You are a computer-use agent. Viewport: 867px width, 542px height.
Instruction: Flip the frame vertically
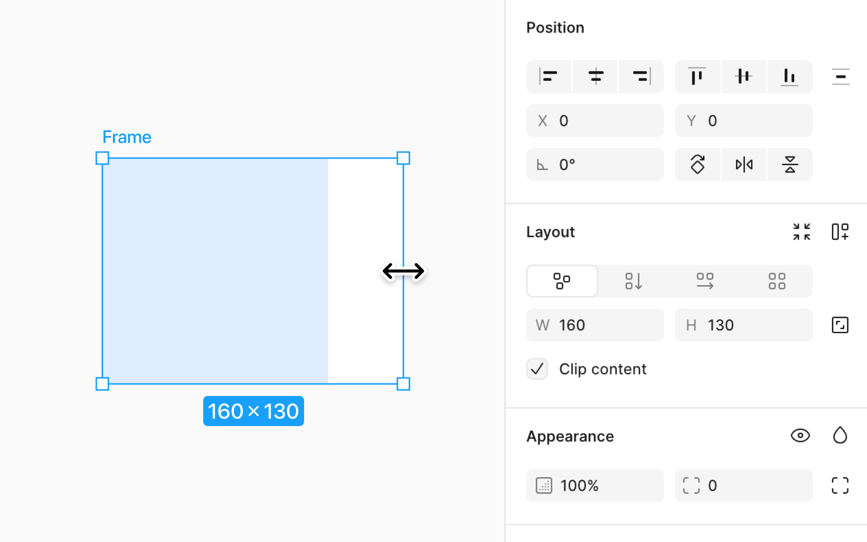(x=790, y=164)
